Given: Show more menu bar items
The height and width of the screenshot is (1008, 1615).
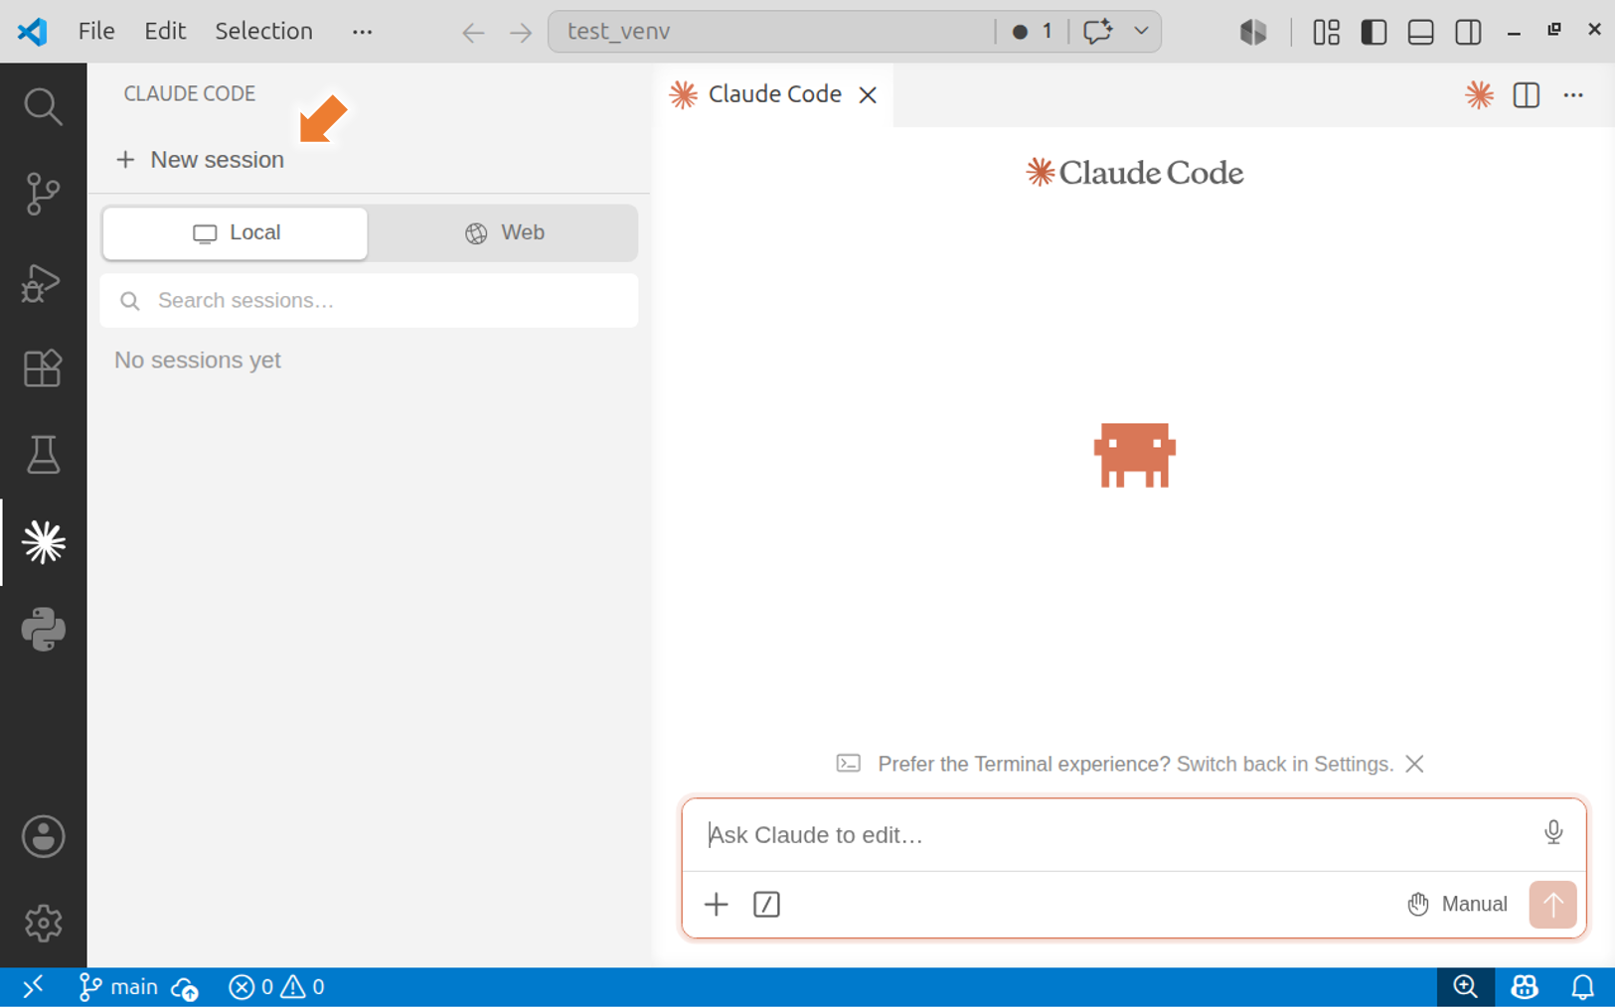Looking at the screenshot, I should (362, 32).
